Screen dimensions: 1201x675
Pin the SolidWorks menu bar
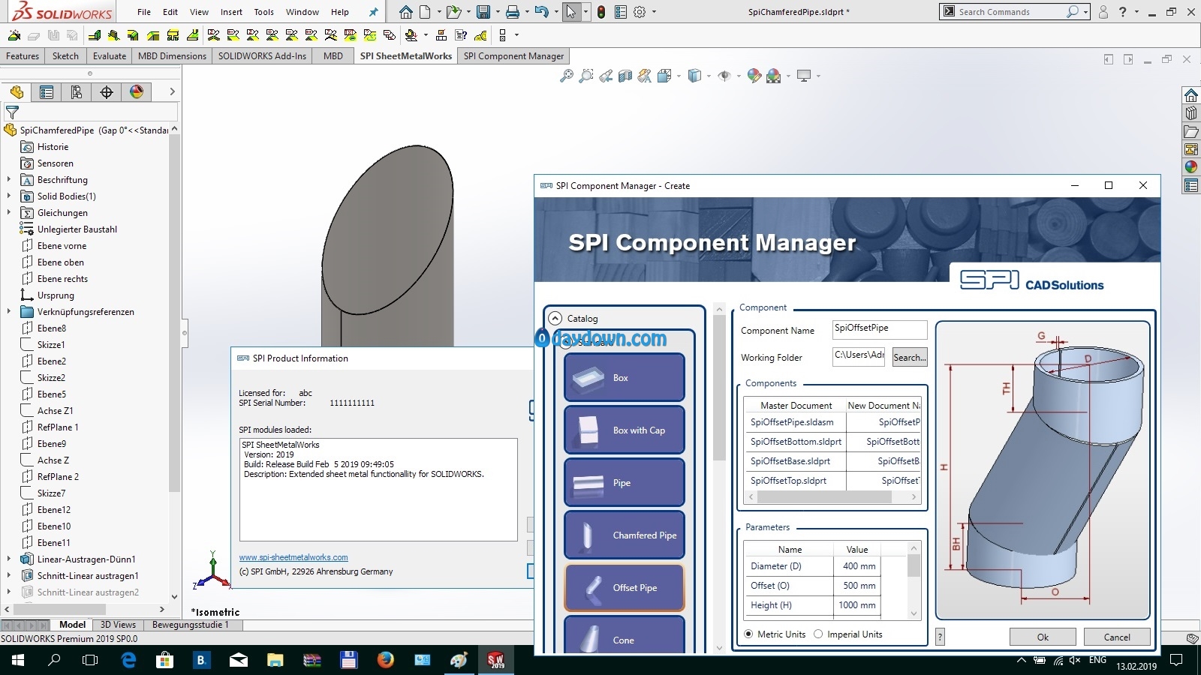pos(374,12)
